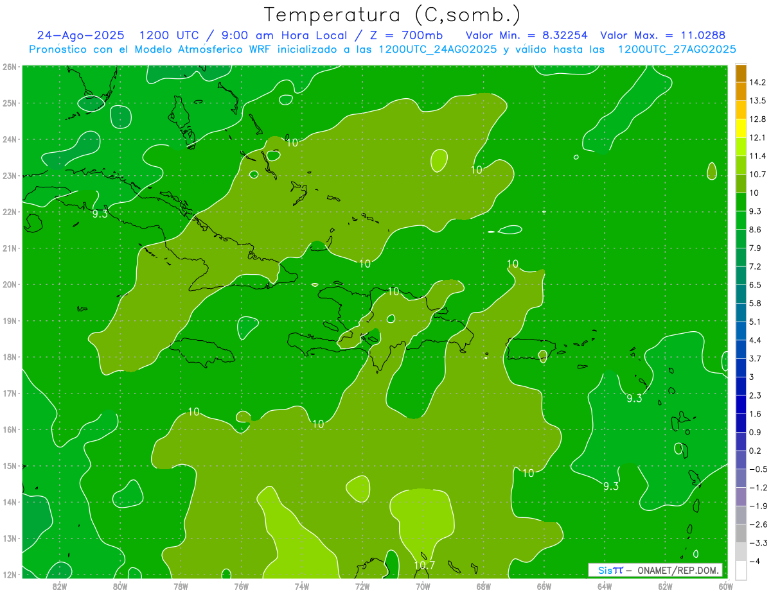This screenshot has width=771, height=595.
Task: Click 'Valor Min. = 8.32254'
Action: pos(527,35)
